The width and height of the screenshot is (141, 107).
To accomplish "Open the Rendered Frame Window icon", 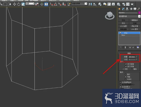I will point(128,4).
